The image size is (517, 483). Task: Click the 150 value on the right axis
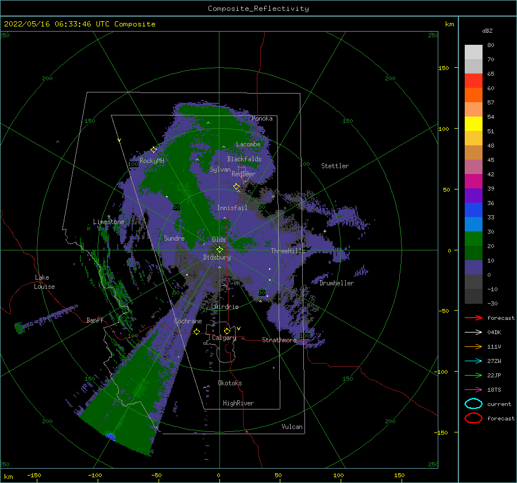443,68
